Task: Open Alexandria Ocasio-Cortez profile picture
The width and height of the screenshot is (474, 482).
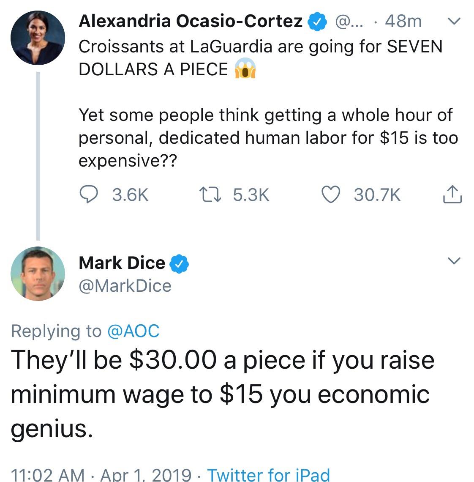Action: (38, 38)
